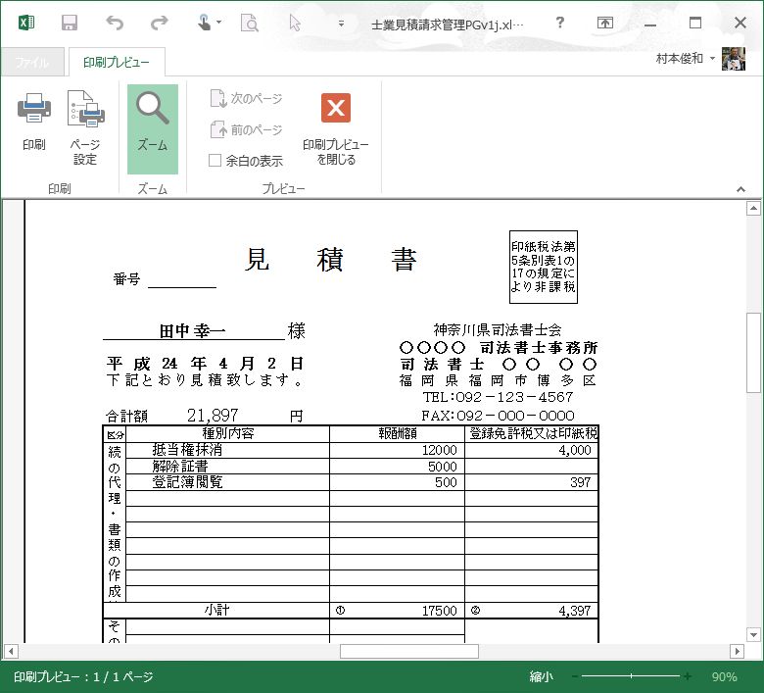Click the 印紙税法 notice box
Image resolution: width=764 pixels, height=693 pixels.
(x=544, y=267)
